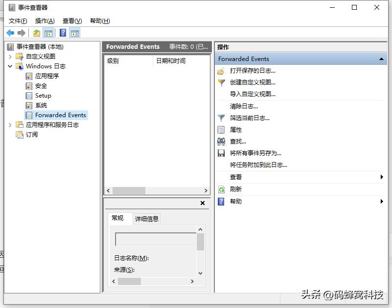Open 属性 from the actions pane
Image resolution: width=392 pixels, height=308 pixels.
click(237, 130)
